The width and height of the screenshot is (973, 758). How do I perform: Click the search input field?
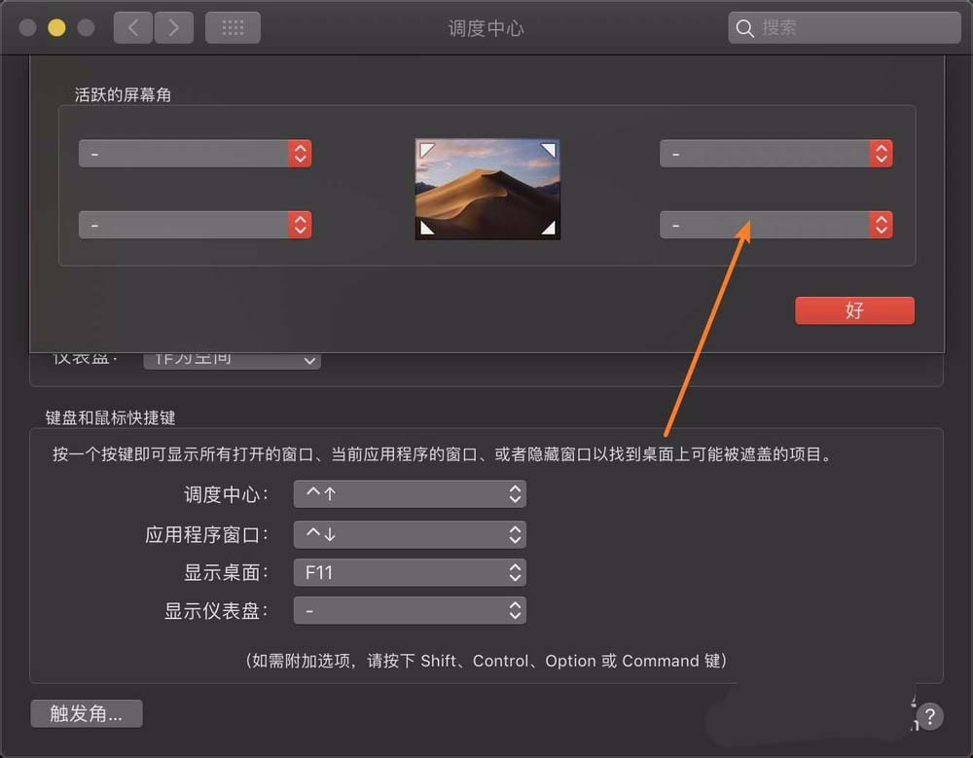click(x=847, y=28)
